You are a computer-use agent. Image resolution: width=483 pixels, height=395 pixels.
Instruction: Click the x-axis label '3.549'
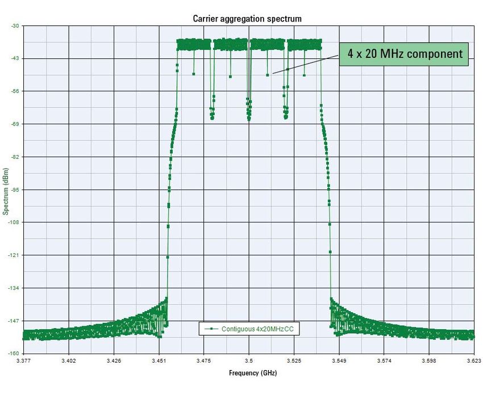[x=339, y=361]
